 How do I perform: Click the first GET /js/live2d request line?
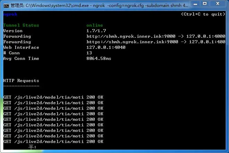tap(53, 97)
